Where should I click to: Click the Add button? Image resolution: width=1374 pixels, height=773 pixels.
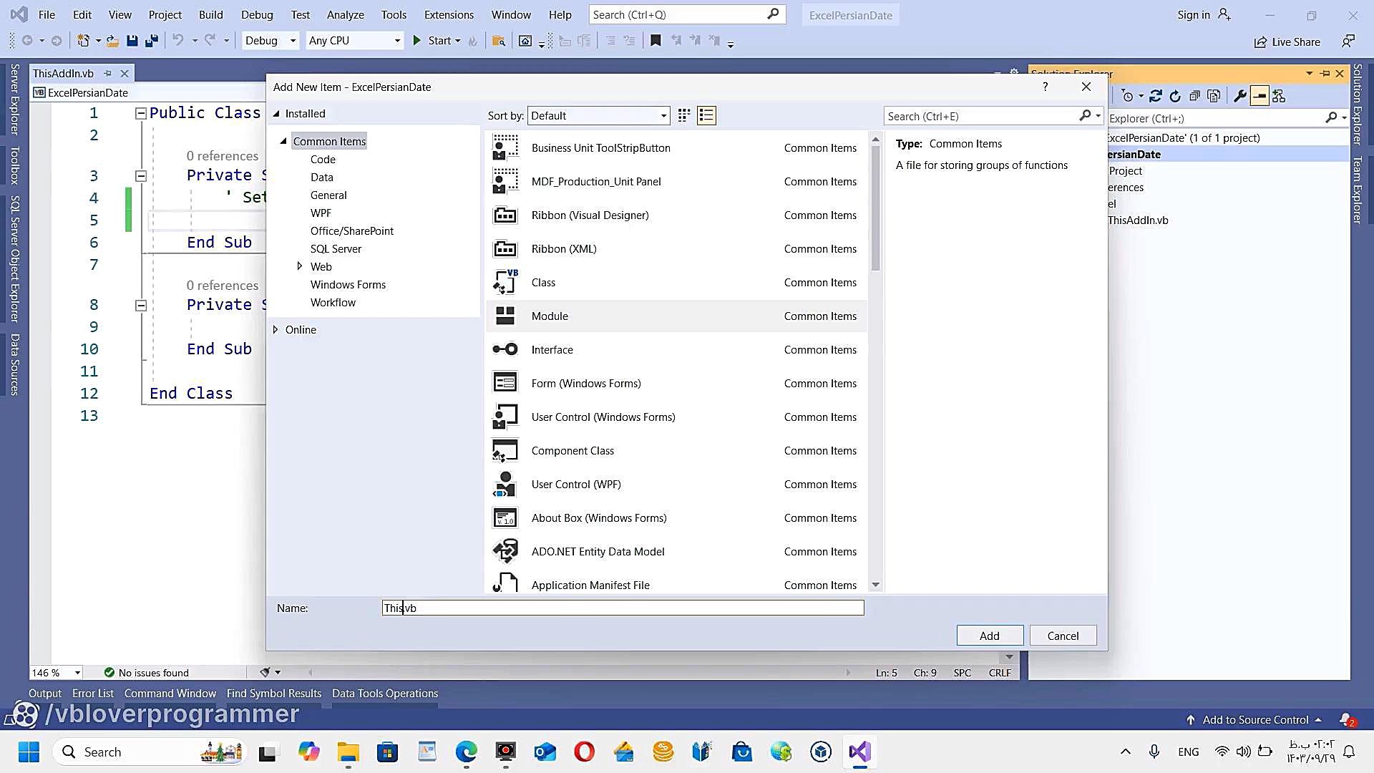990,636
